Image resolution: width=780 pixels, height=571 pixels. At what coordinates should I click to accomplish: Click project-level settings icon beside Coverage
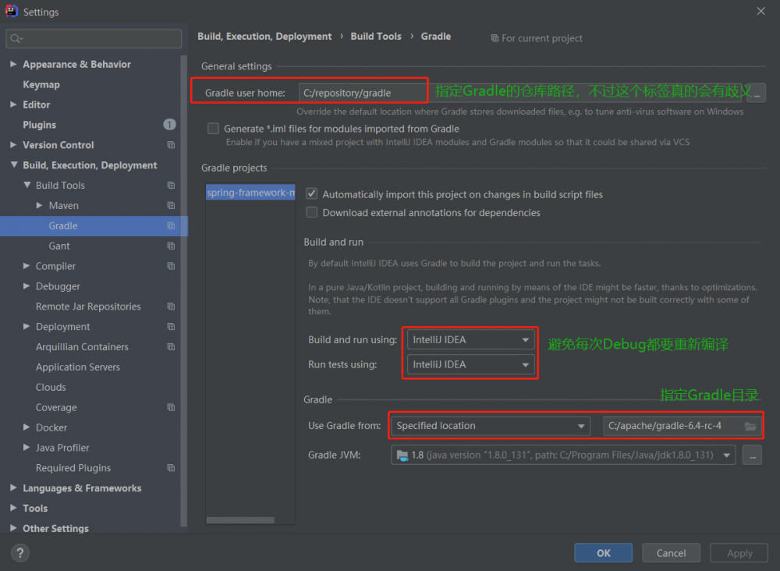170,407
